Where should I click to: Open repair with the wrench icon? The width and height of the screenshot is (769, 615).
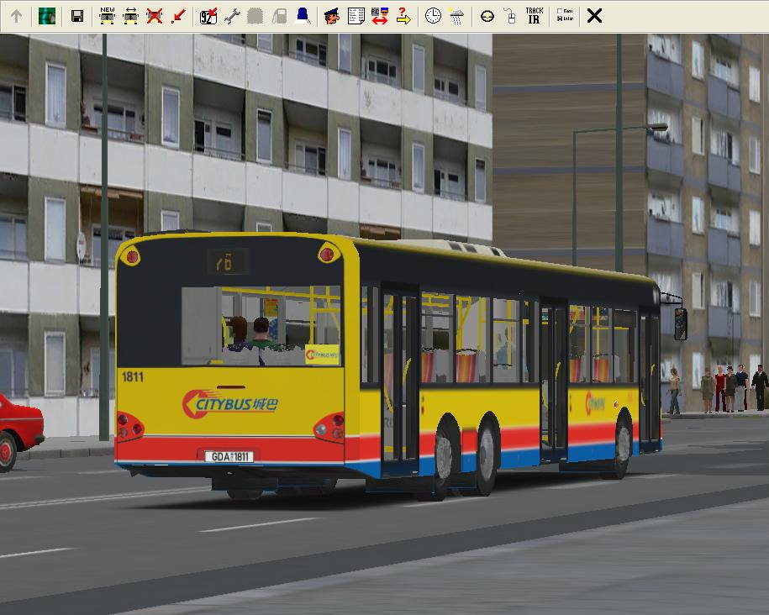(x=232, y=16)
